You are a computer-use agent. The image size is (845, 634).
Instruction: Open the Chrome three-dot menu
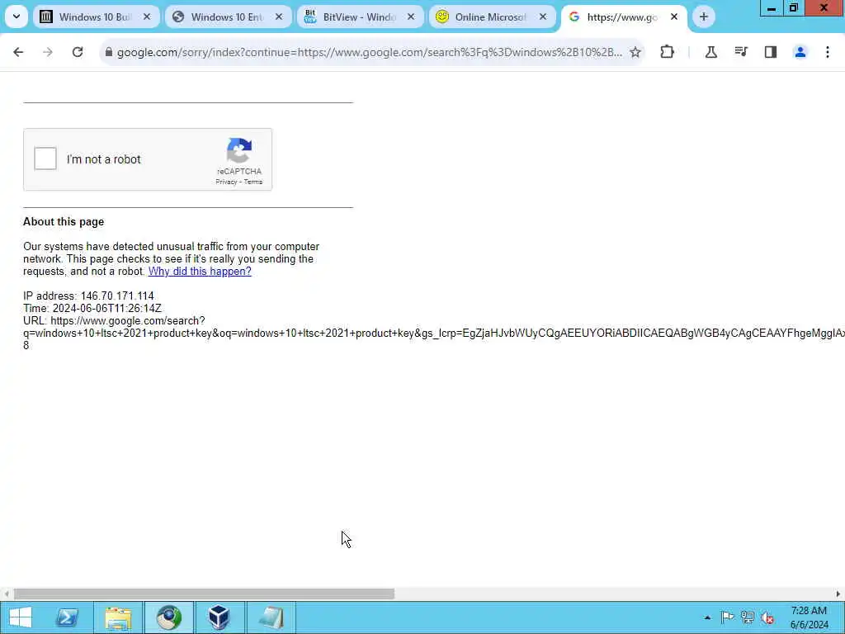coord(828,52)
